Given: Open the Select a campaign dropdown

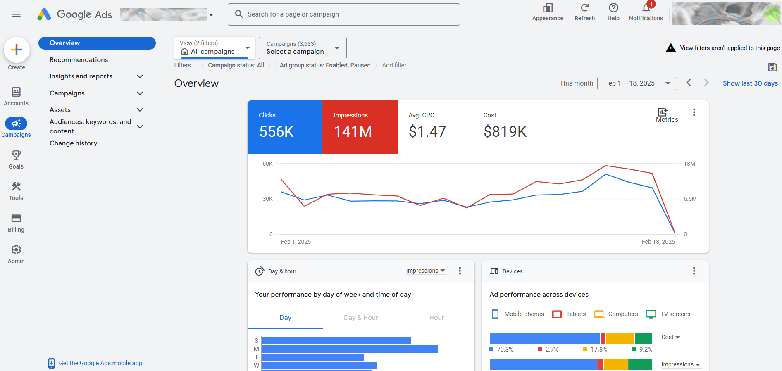Looking at the screenshot, I should (x=302, y=48).
